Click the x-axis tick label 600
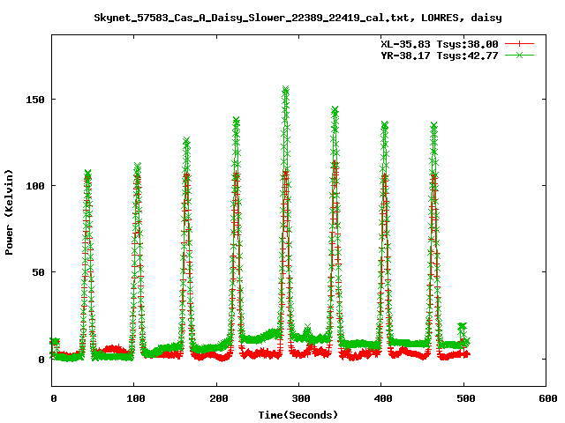565x423 pixels. [x=547, y=398]
